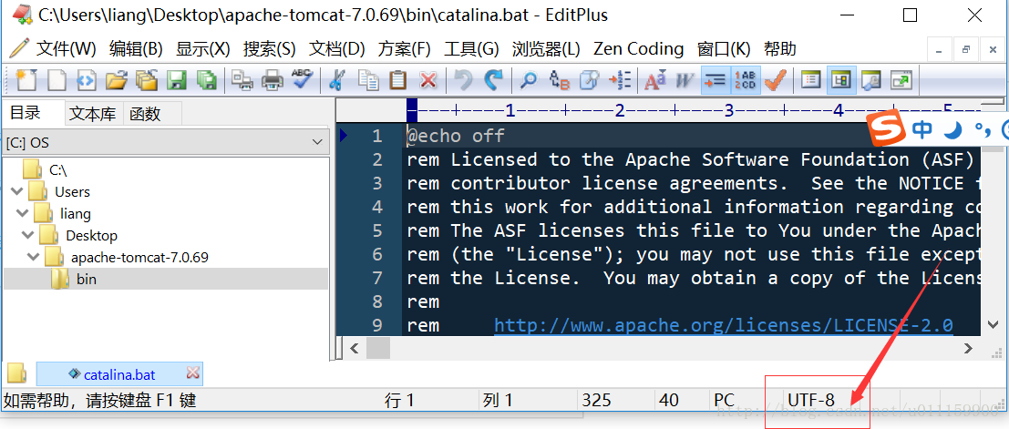Collapse the apache-tomcat-7.0.69 folder node
The image size is (1009, 429).
click(34, 258)
